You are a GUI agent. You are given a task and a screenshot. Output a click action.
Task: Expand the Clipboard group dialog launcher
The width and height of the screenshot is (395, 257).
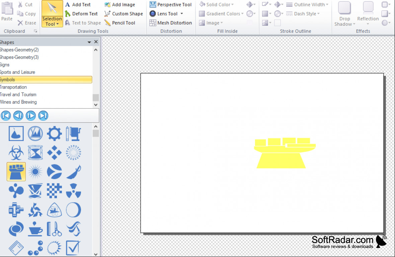point(35,31)
